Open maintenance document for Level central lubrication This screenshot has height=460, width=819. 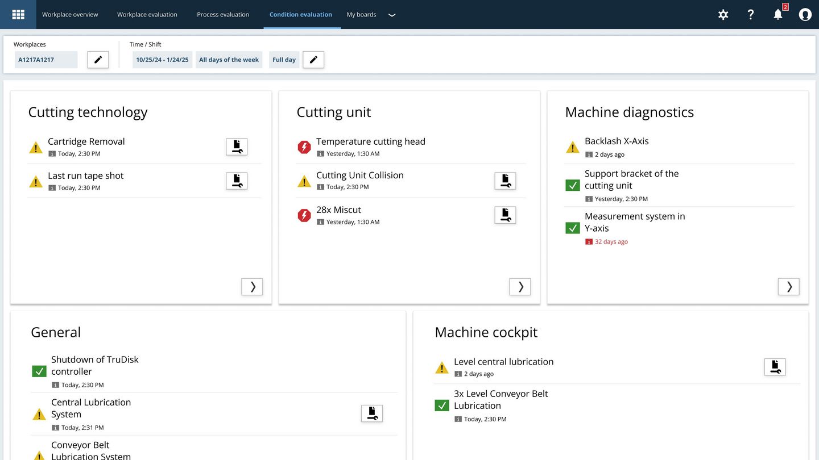click(x=775, y=367)
